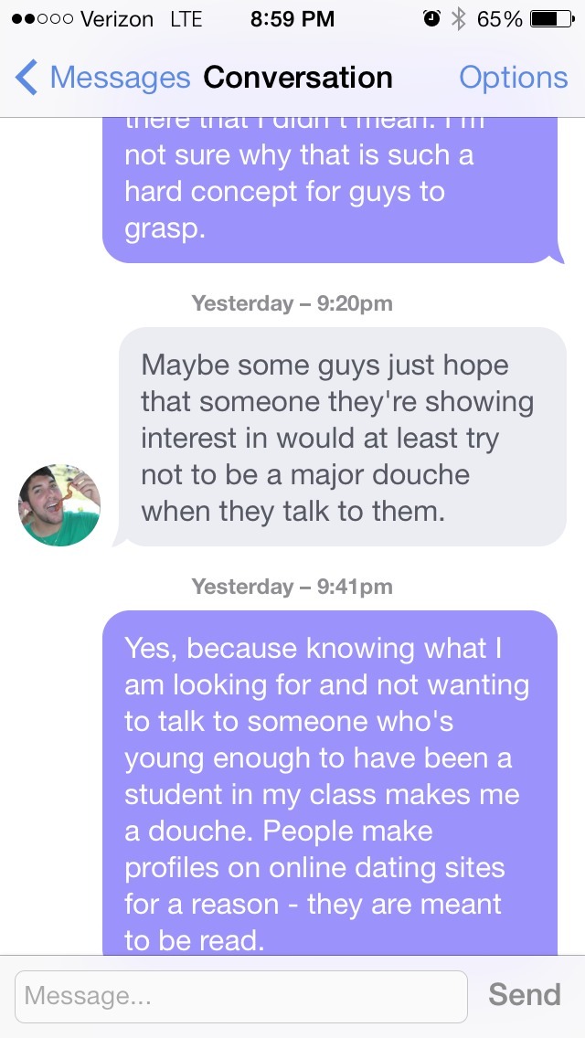Select the "Maybe some guys" gray message

click(343, 438)
